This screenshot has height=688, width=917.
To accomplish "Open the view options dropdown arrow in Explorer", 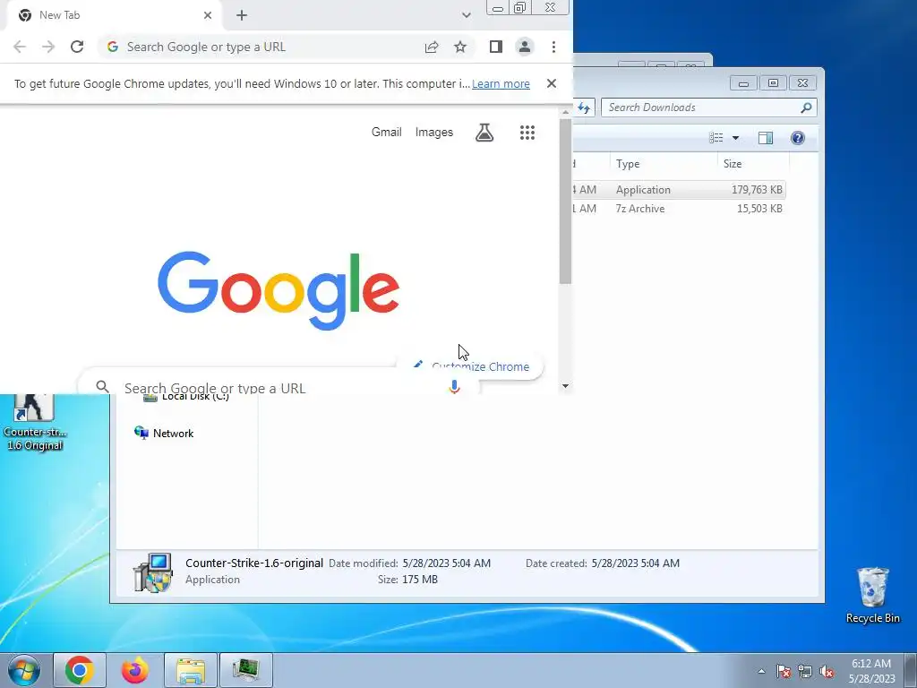I will [x=736, y=138].
